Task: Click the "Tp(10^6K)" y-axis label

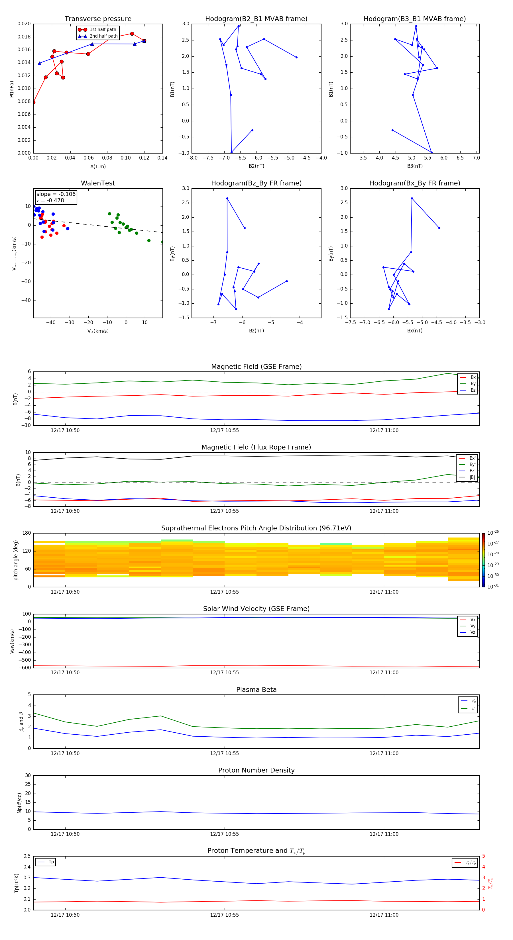Action: (17, 883)
